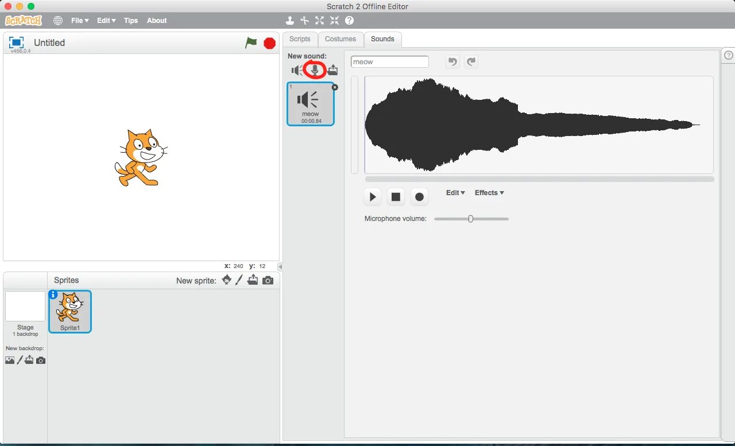
Task: Adjust the Microphone volume slider
Action: click(x=471, y=219)
